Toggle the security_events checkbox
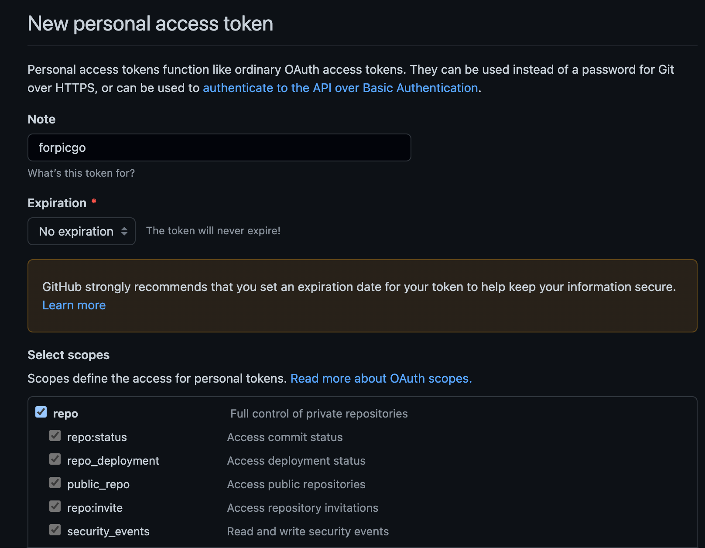Screen dimensions: 705x548 (x=55, y=530)
